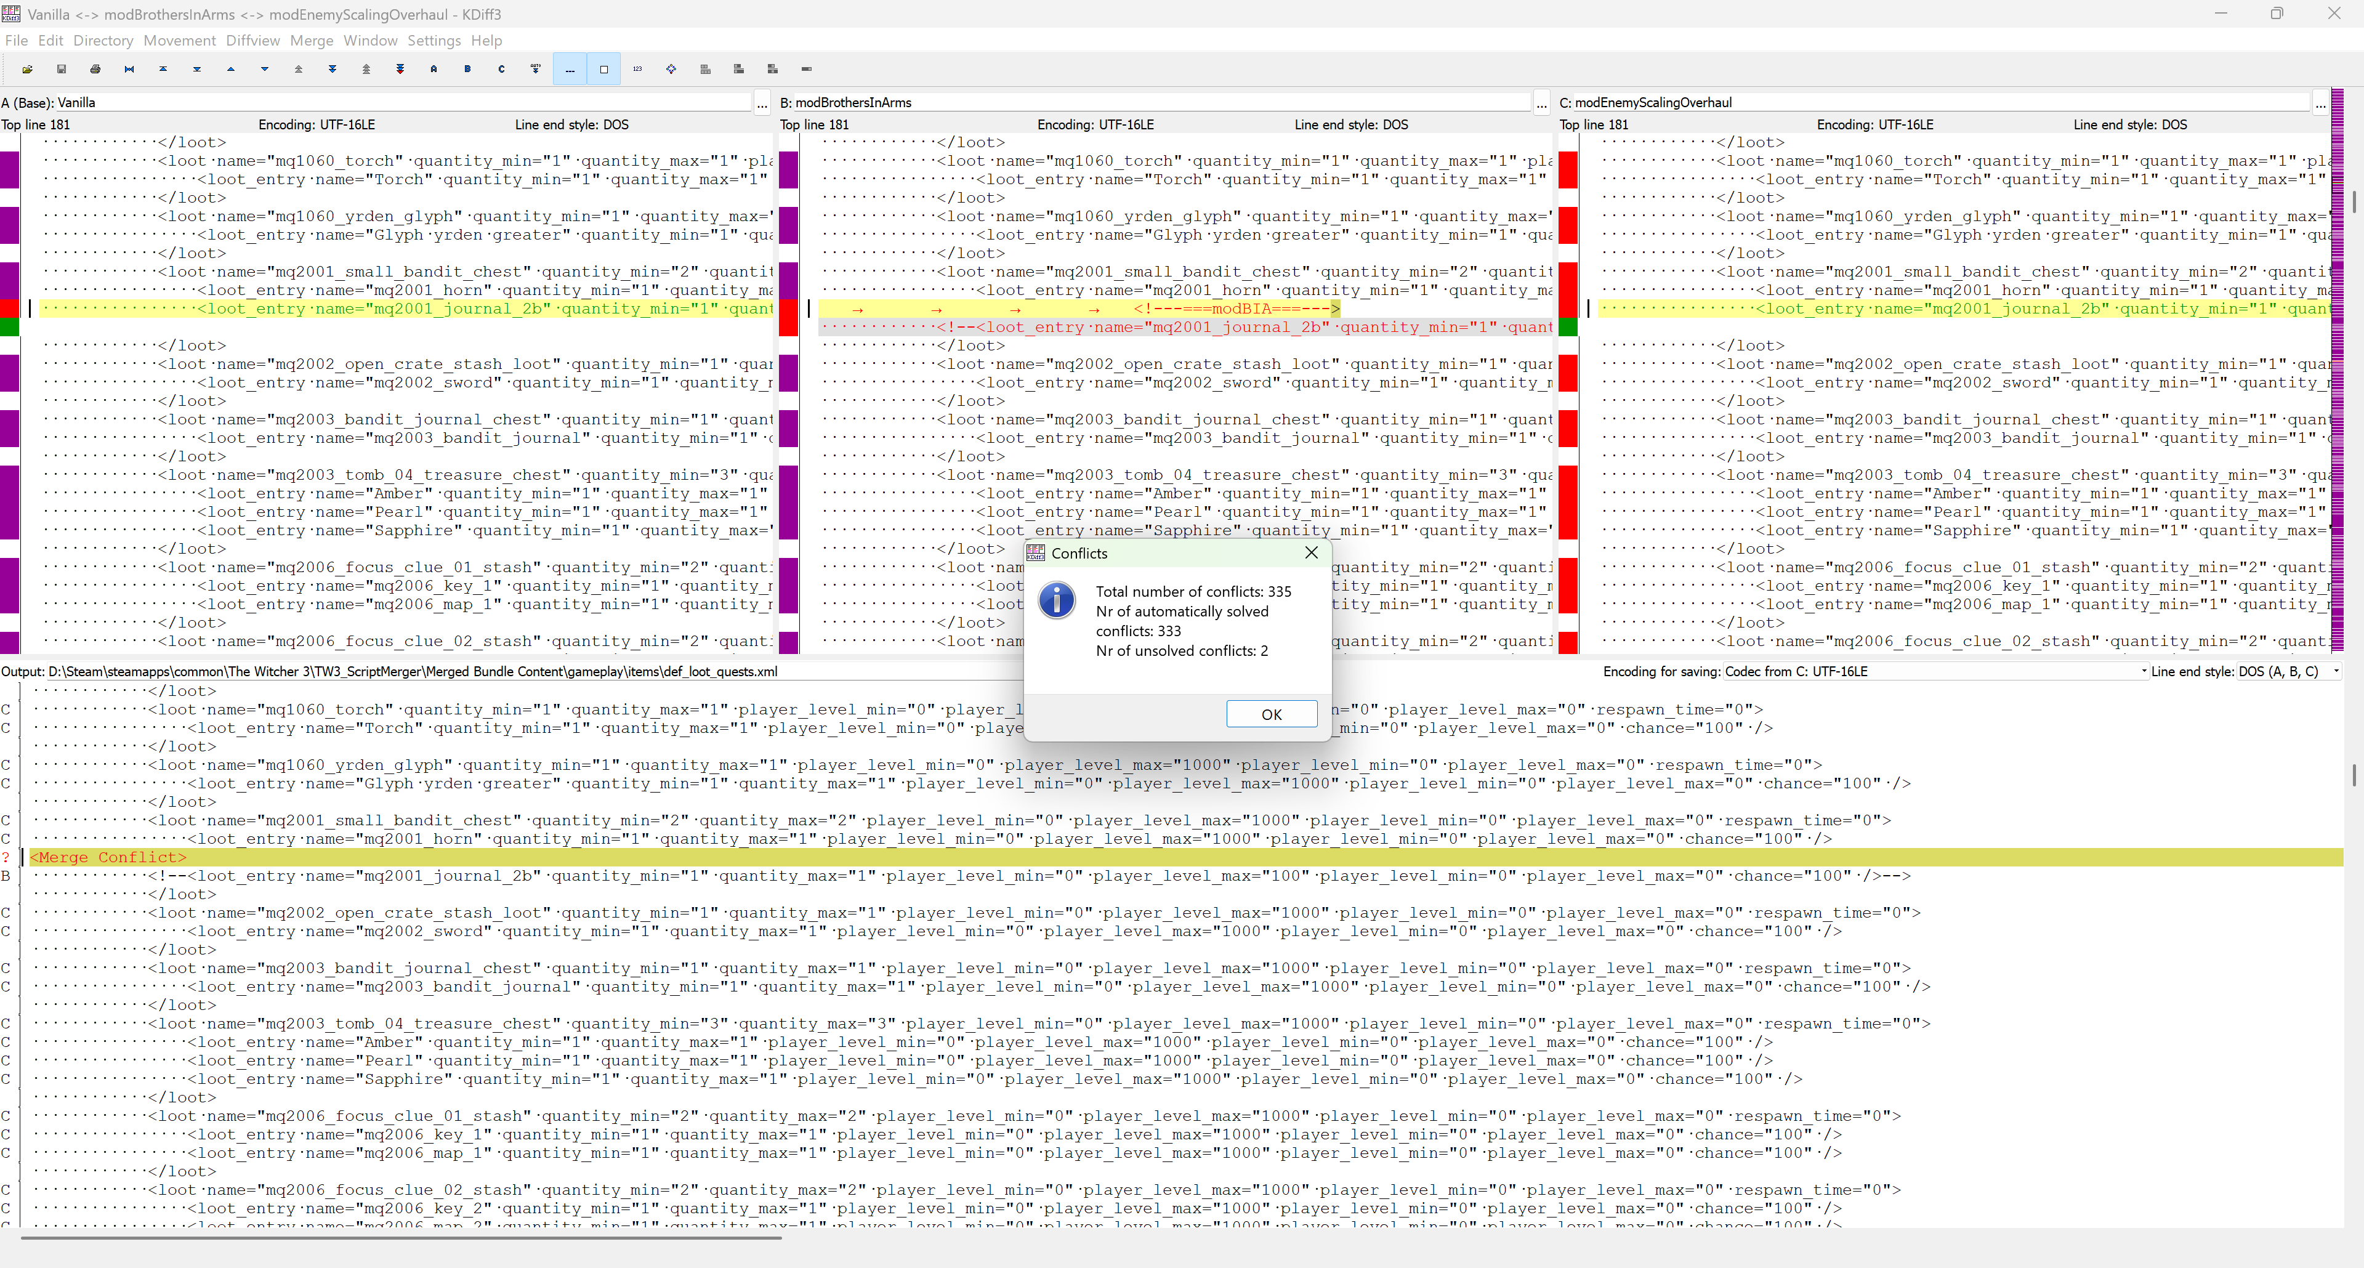Open the Diffview menu
The height and width of the screenshot is (1268, 2364).
click(252, 41)
